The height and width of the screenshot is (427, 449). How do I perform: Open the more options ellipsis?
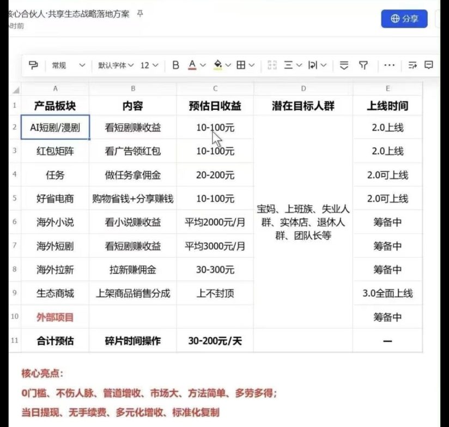pos(389,65)
